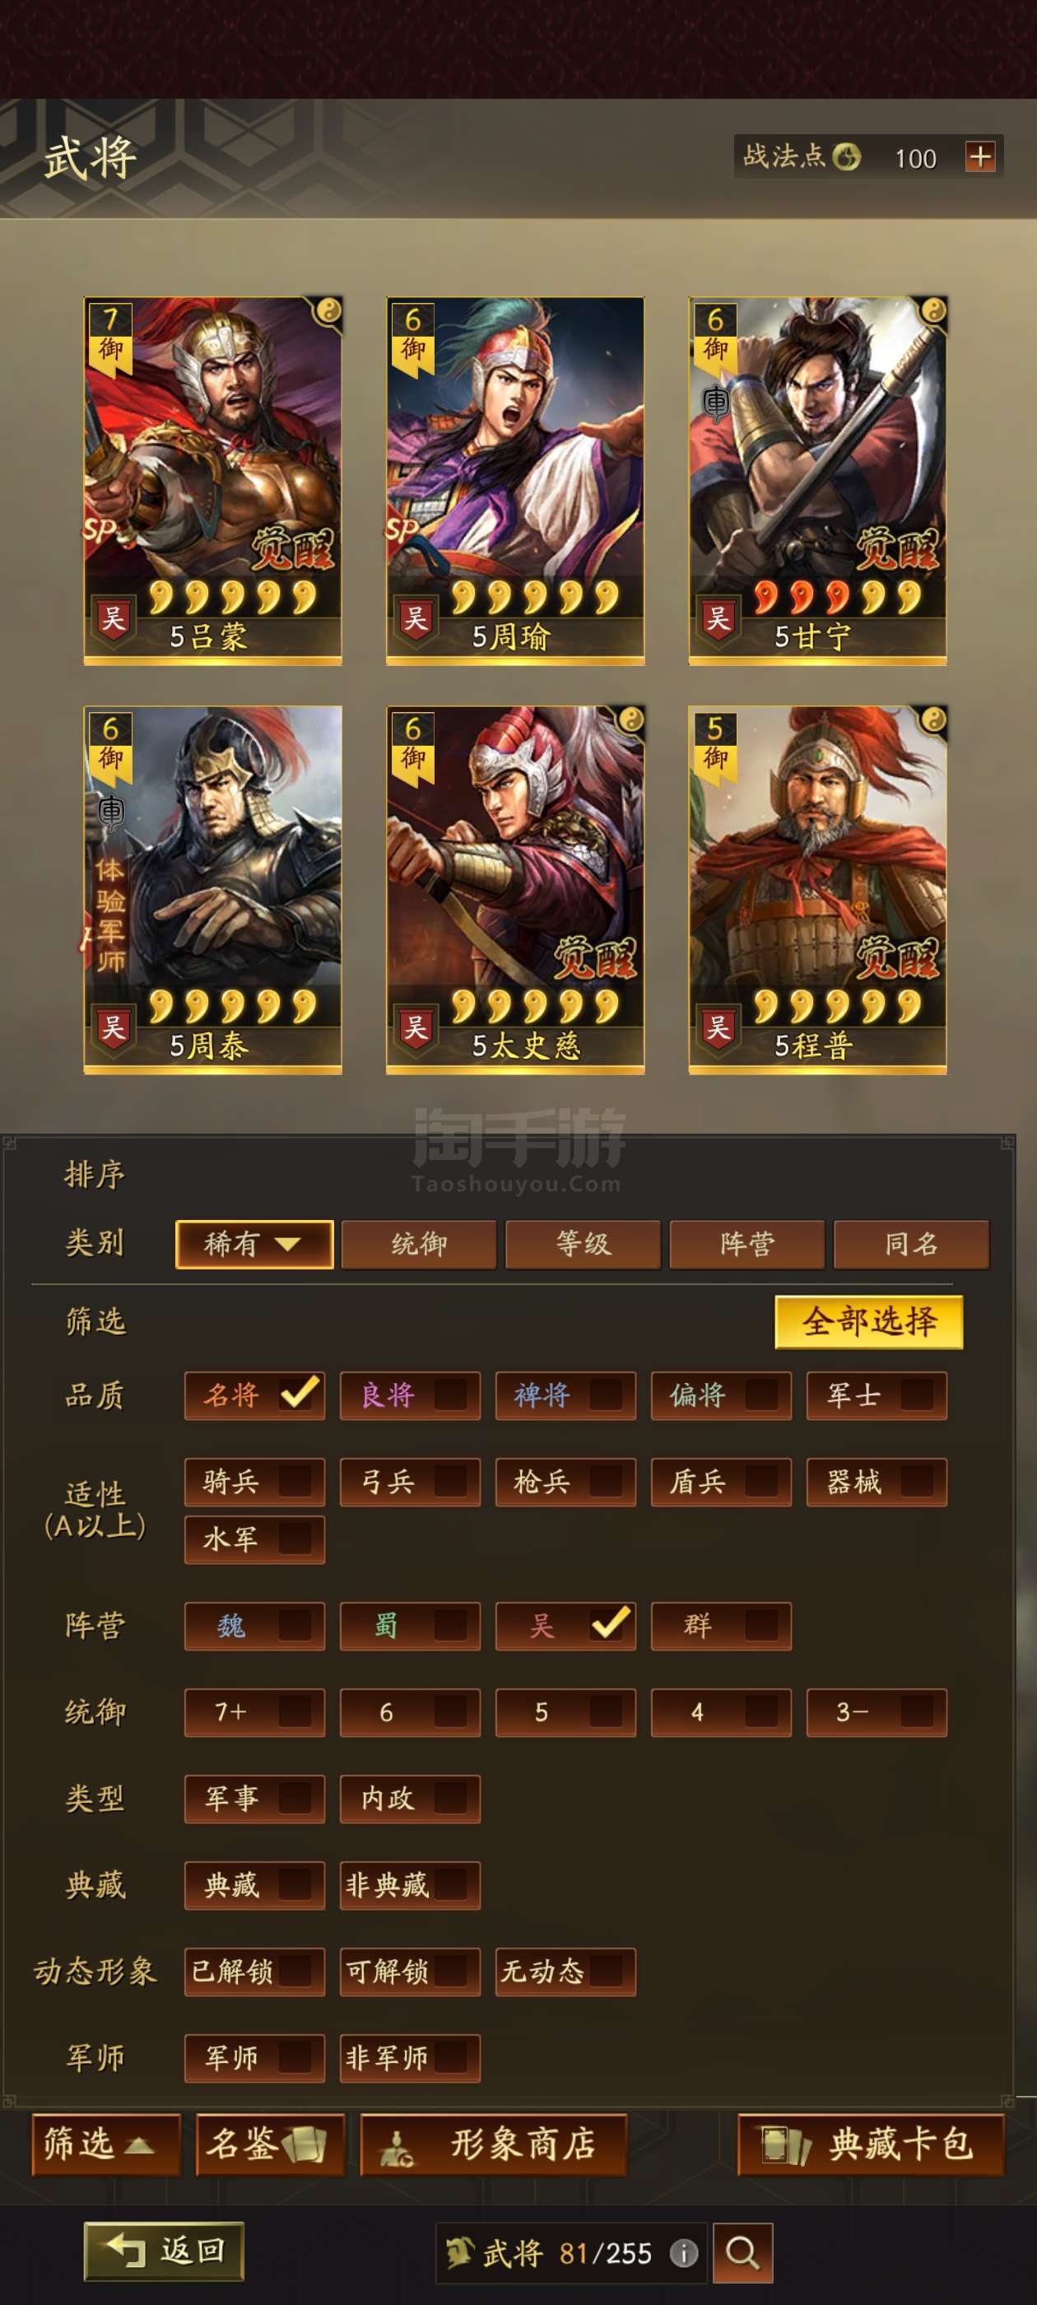Open 典藏卡包 card pack icon button
The height and width of the screenshot is (2305, 1037).
click(871, 2144)
